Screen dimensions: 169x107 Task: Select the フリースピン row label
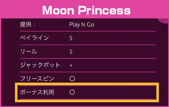coord(37,78)
